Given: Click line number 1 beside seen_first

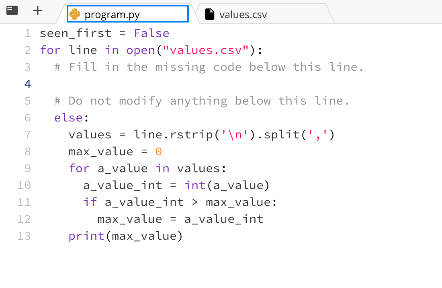Looking at the screenshot, I should 27,33.
